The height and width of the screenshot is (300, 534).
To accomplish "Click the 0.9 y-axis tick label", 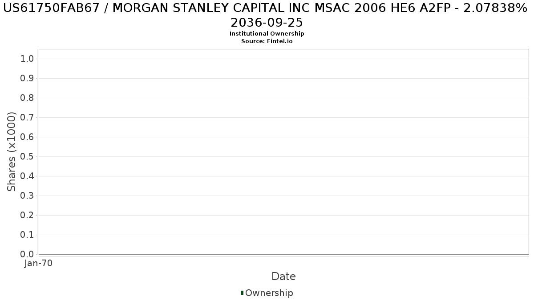I will coord(27,79).
